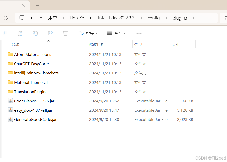Click the share icon in the toolbar
Viewport: 227px width, 162px height.
pos(50,33)
